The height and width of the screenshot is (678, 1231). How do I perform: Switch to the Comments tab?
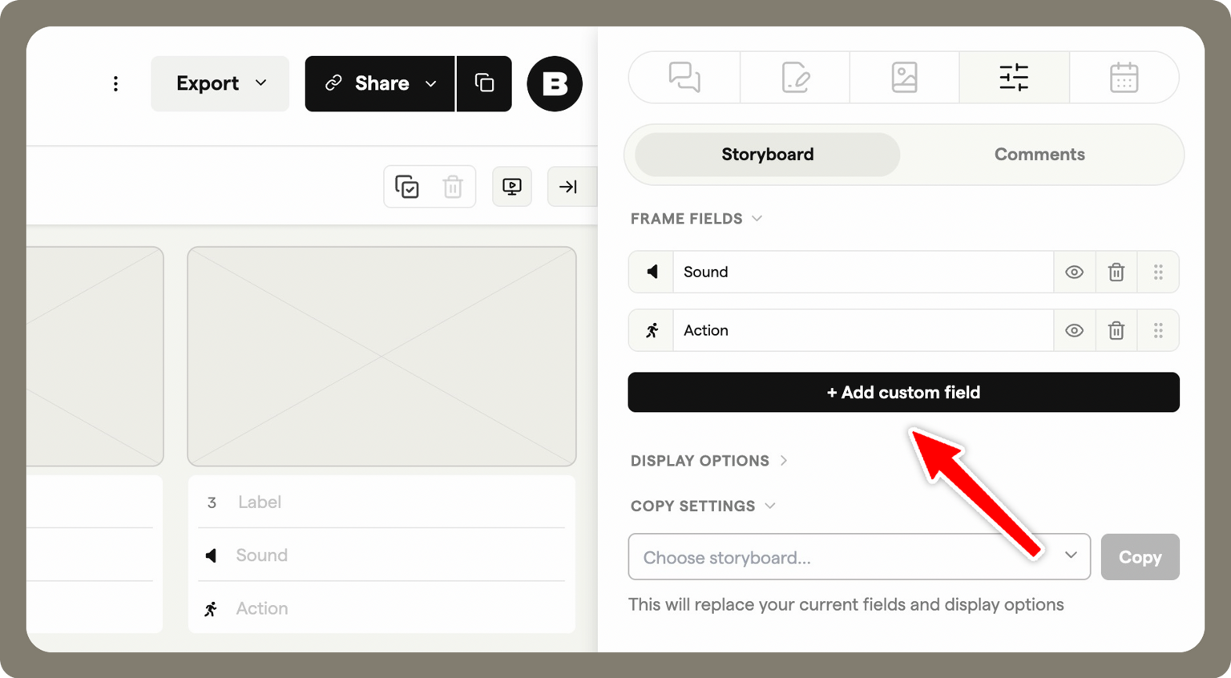click(x=1039, y=155)
